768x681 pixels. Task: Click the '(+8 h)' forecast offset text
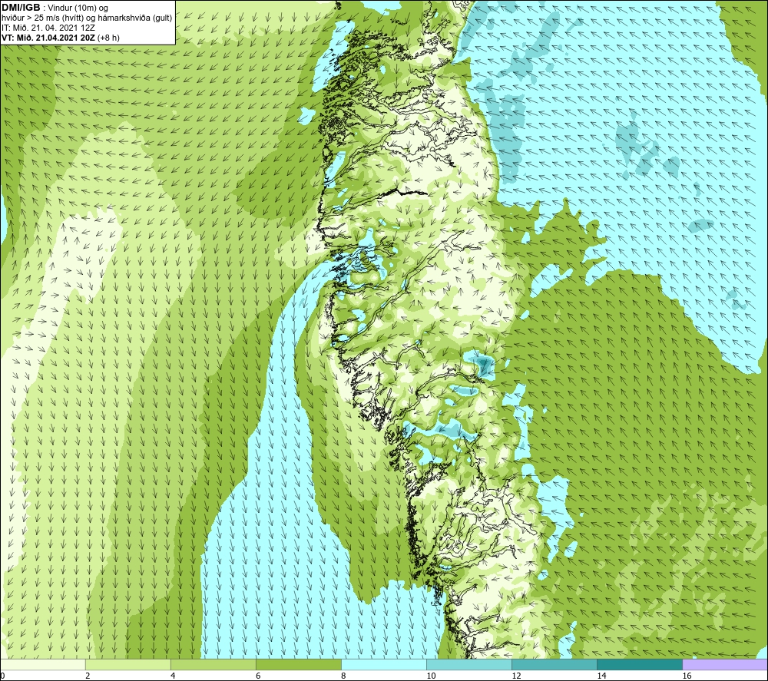[x=109, y=38]
